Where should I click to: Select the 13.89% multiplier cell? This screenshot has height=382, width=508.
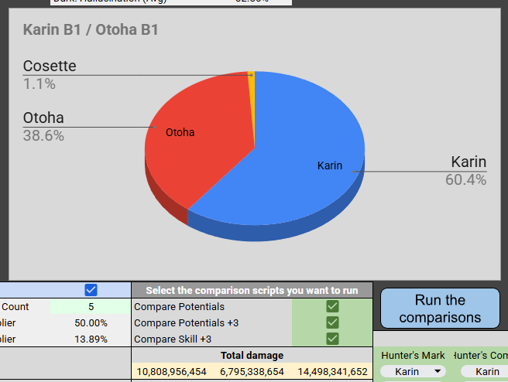(x=91, y=339)
